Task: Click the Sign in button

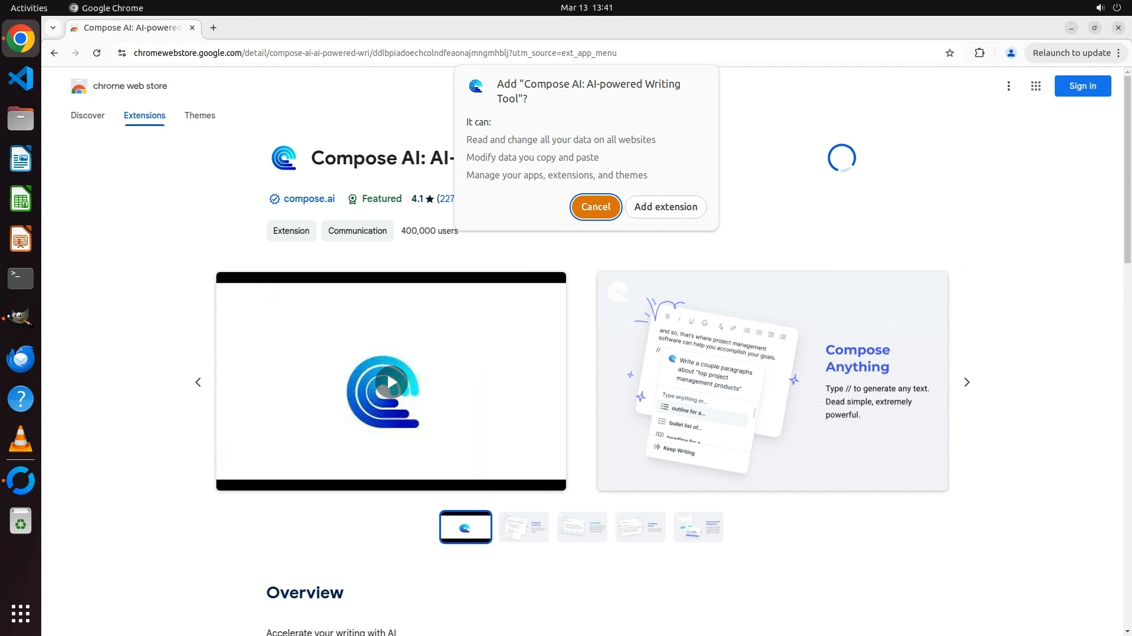Action: 1082,86
